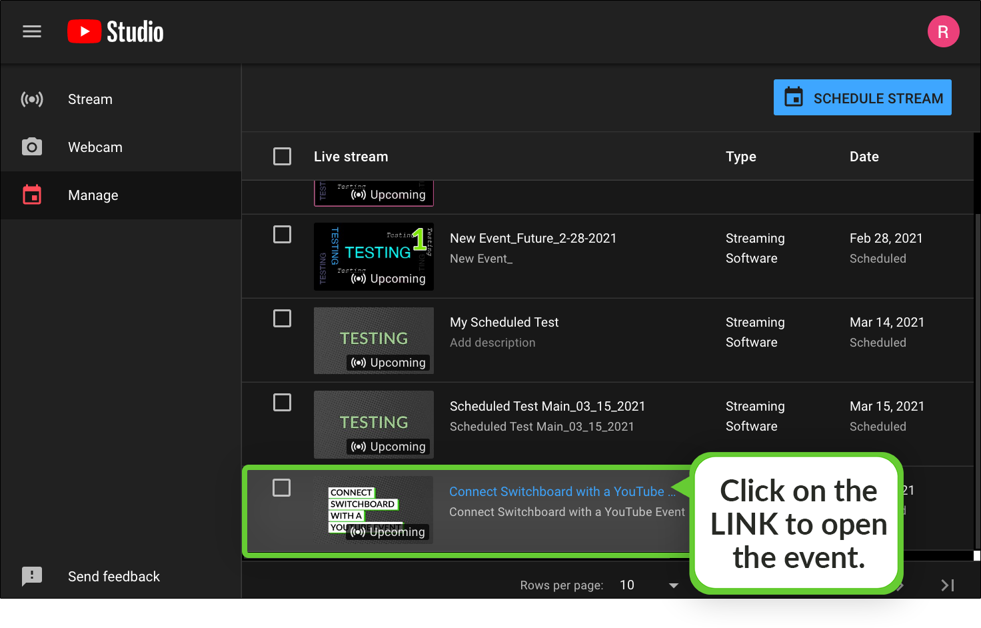Tick the Scheduled Test Main_03_15_2021 checkbox

click(283, 403)
